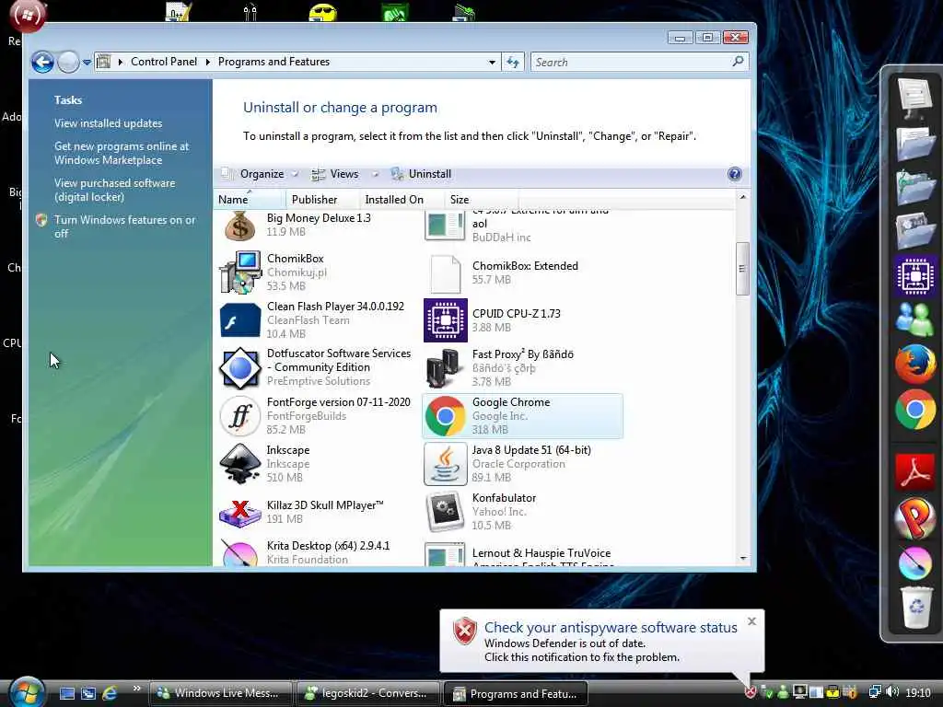Select the Google Chrome icon in program list
Screen dimensions: 943x707
(x=446, y=416)
